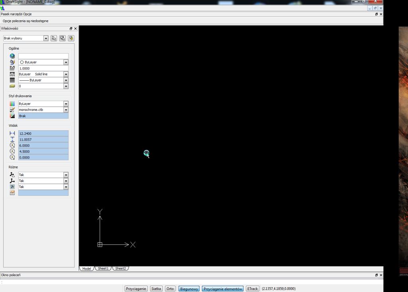408x292 pixels.
Task: Click the print style table icon beside monochrome.ctb
Action: [12, 110]
